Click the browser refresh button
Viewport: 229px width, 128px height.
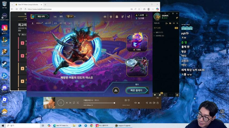point(21,9)
